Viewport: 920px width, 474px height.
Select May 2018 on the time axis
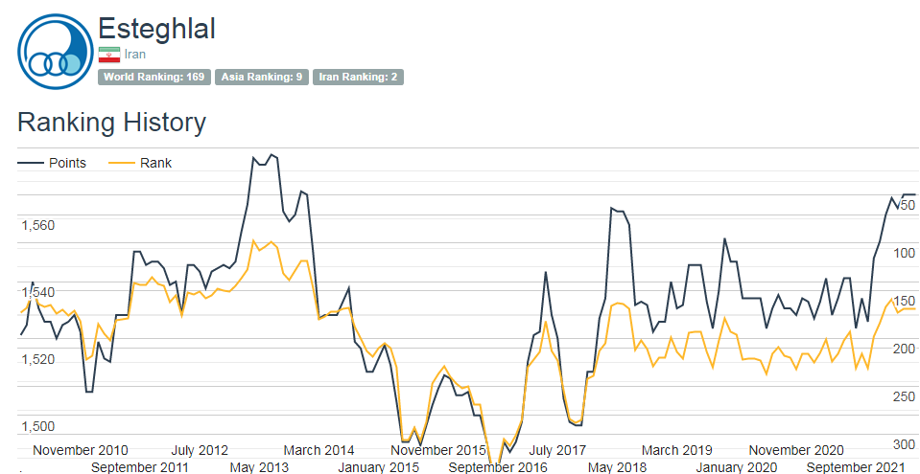tap(617, 466)
